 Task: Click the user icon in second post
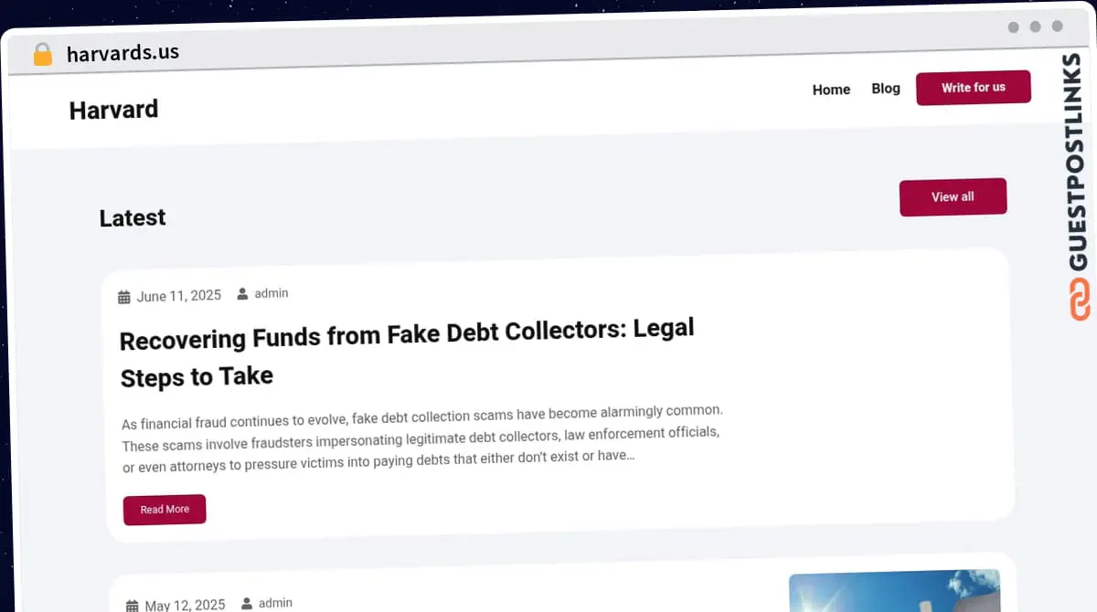pos(247,603)
